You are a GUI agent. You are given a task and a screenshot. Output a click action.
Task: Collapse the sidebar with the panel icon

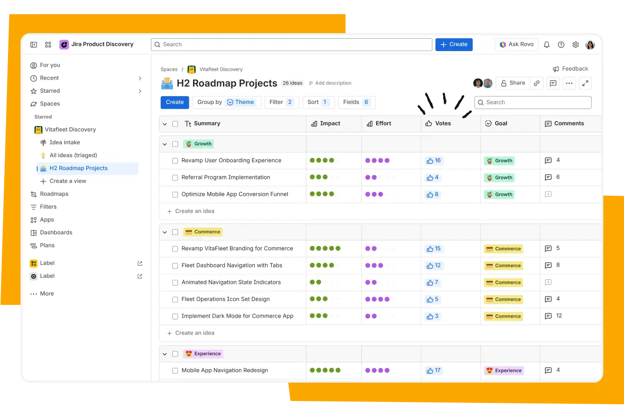tap(34, 45)
